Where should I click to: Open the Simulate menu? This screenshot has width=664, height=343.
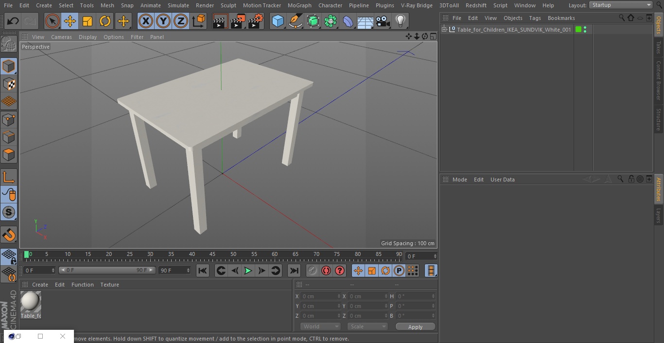coord(178,5)
